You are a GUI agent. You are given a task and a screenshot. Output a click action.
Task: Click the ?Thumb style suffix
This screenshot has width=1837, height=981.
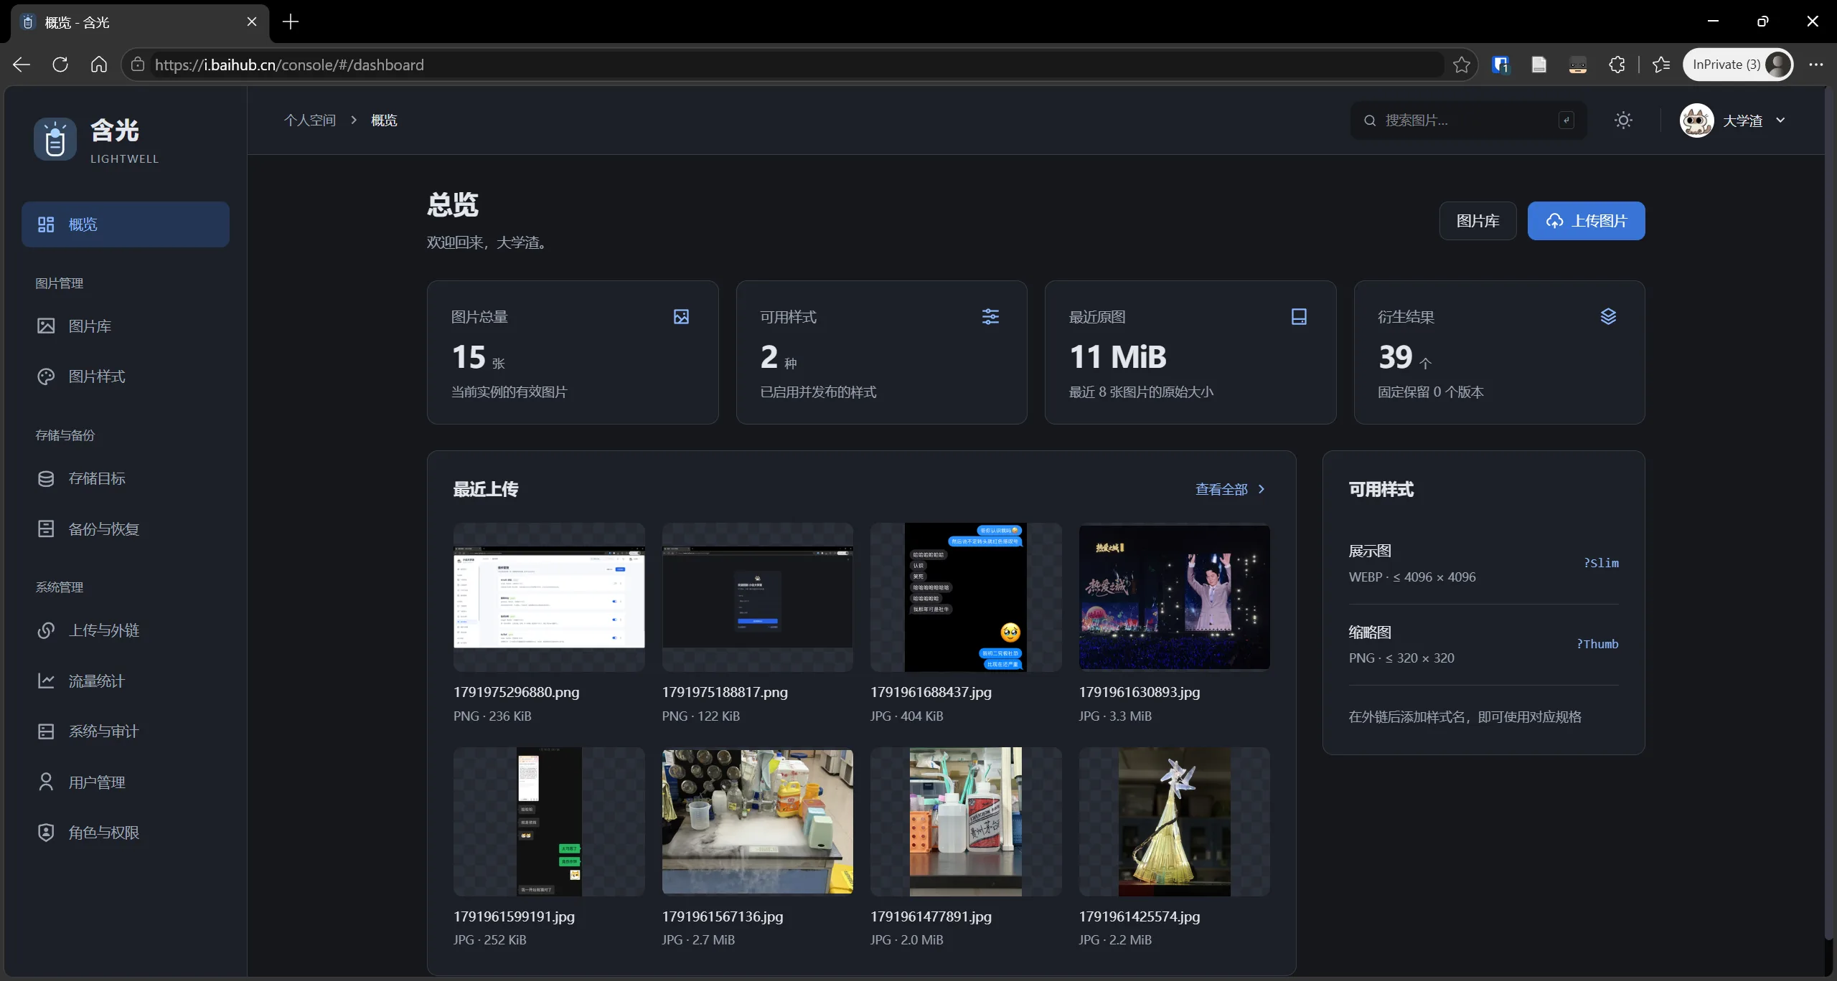[x=1597, y=644]
